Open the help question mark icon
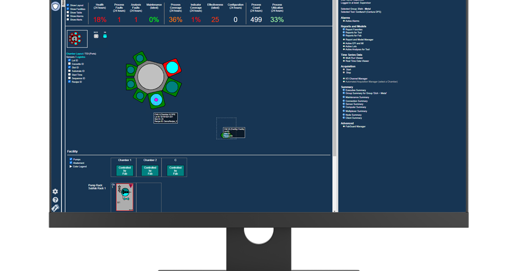This screenshot has width=517, height=271. coord(55,200)
